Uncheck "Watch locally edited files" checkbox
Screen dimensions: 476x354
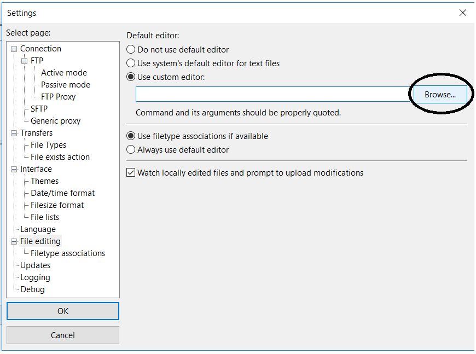pos(131,173)
